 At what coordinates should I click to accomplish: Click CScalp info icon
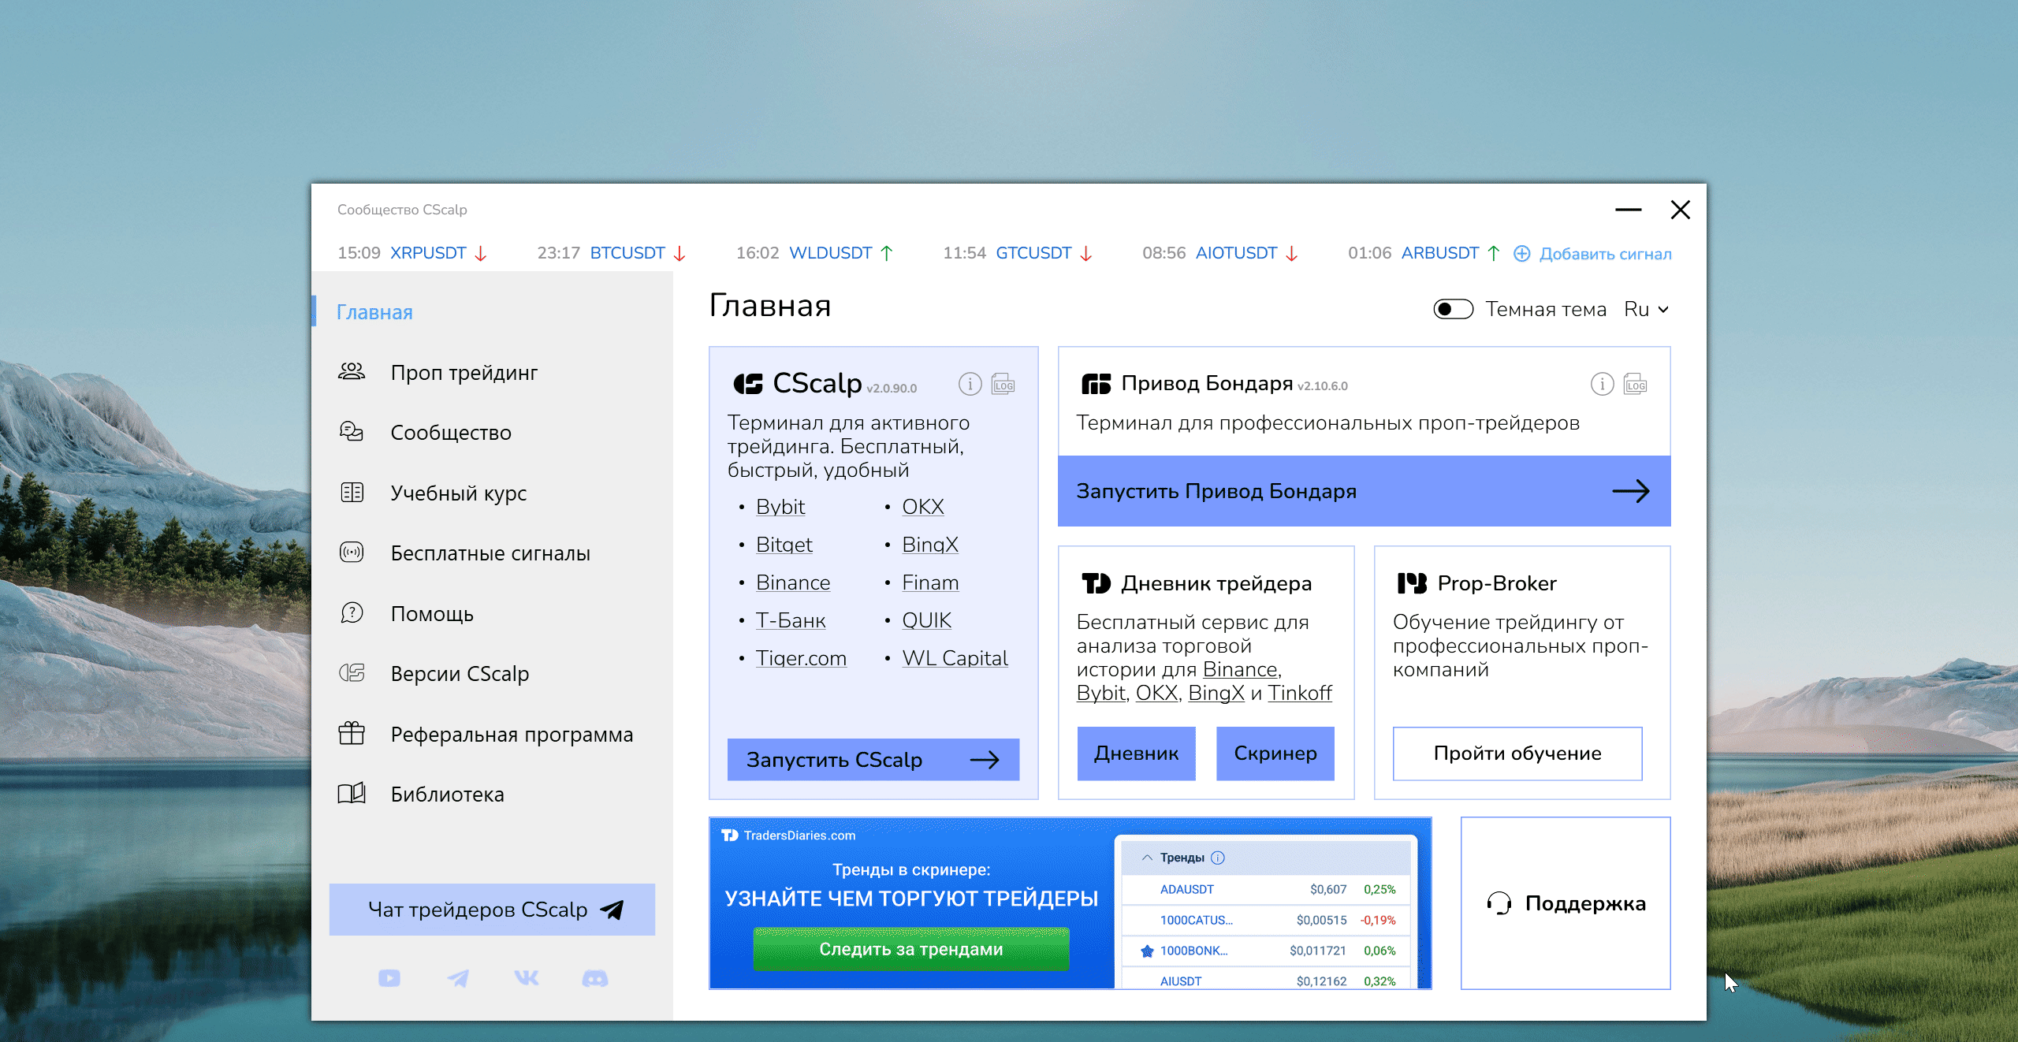tap(970, 384)
